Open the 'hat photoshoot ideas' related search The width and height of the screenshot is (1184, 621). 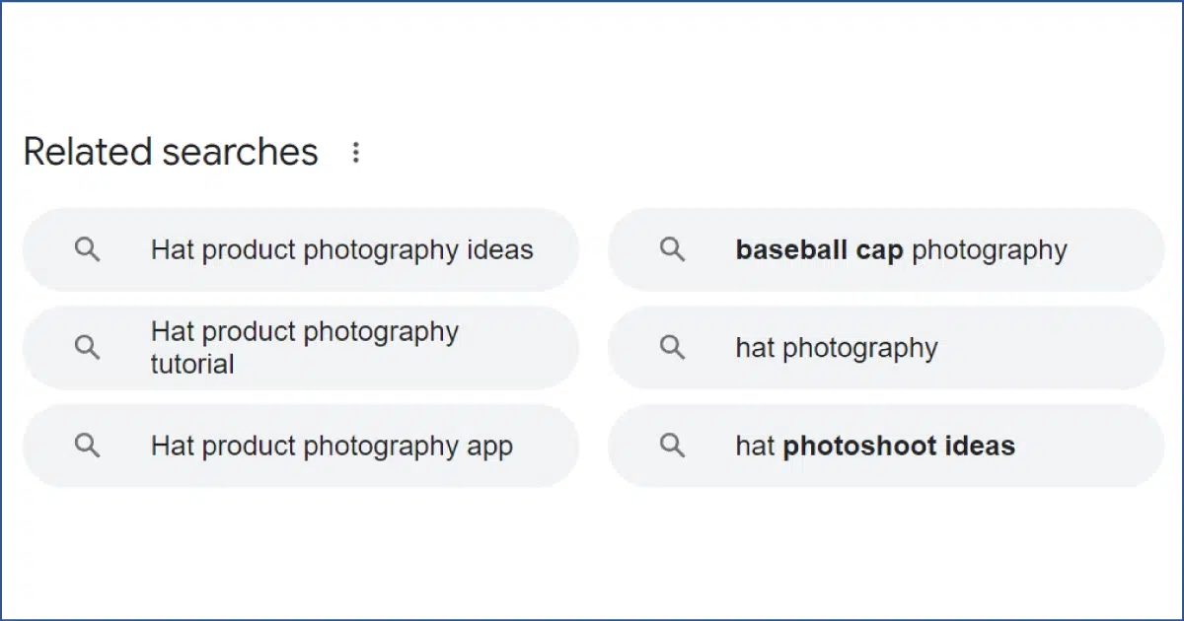[886, 446]
